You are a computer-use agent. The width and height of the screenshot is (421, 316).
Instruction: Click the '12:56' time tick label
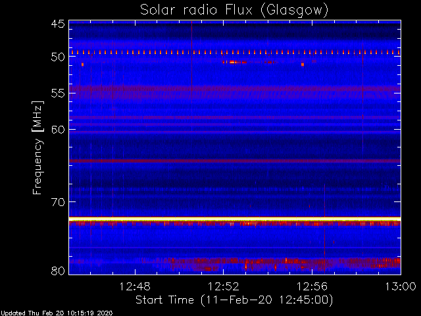coord(312,287)
